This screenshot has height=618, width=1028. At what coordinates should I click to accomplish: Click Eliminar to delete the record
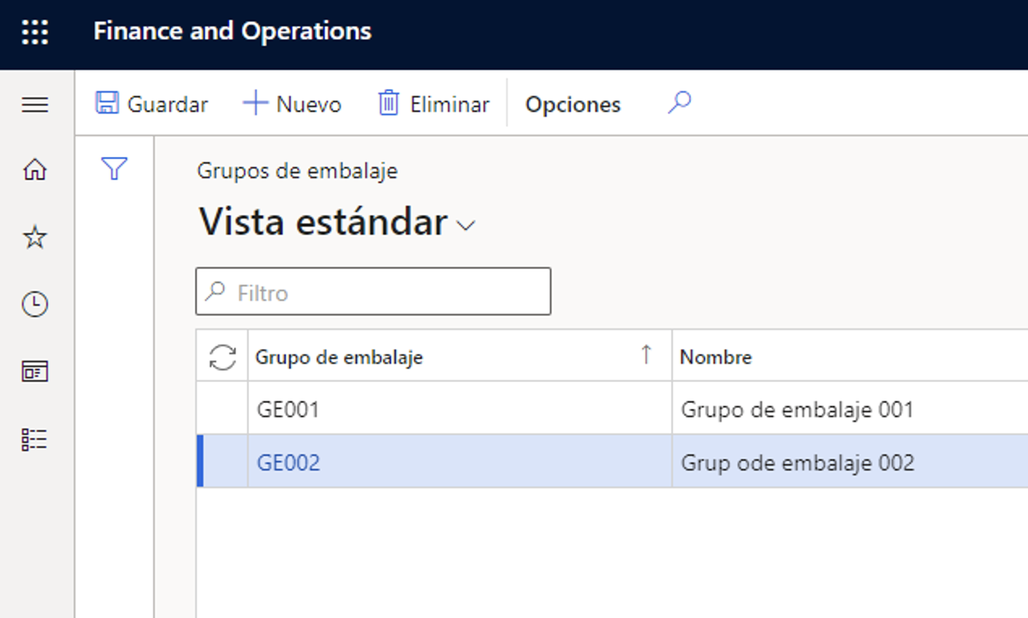pyautogui.click(x=433, y=104)
